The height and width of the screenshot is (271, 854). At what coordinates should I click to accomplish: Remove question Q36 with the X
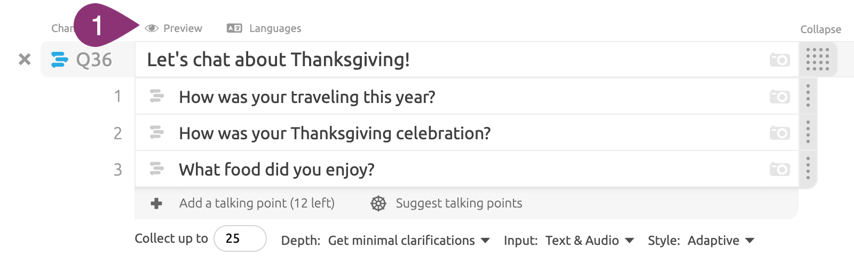pos(25,59)
